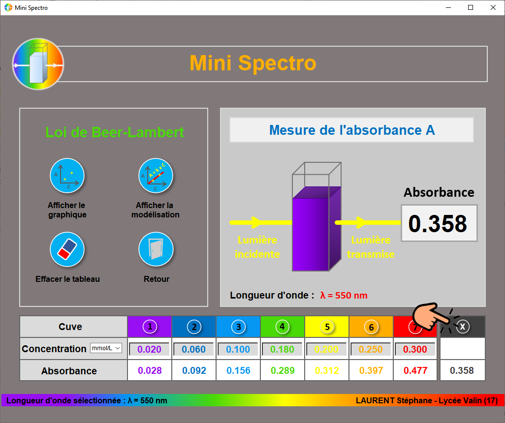The image size is (505, 423).
Task: Select the dark blue cuvette number 2
Action: click(194, 327)
